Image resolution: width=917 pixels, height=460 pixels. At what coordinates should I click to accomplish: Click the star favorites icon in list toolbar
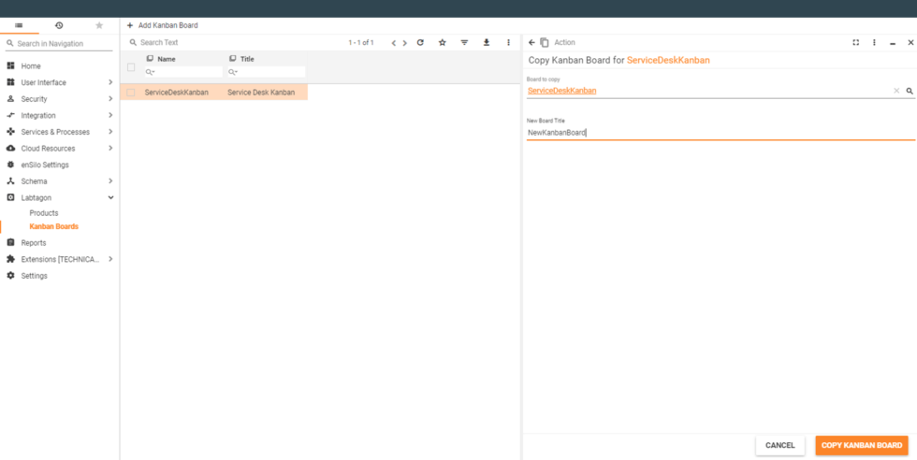pos(443,43)
